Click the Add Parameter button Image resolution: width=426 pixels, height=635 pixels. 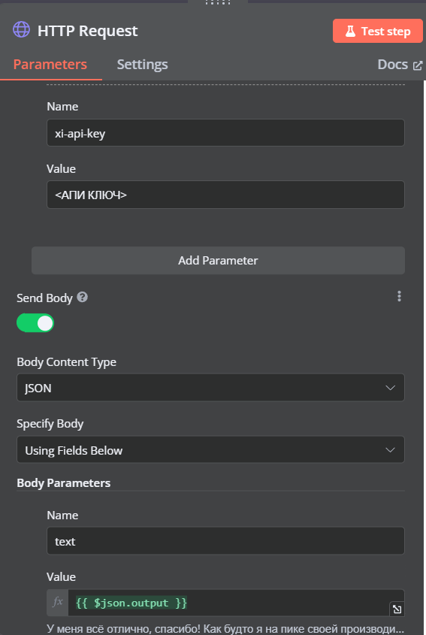click(219, 261)
